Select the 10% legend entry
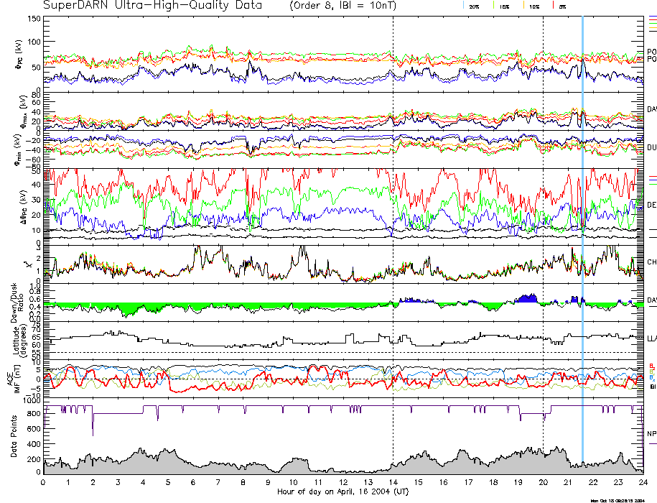Image resolution: width=657 pixels, height=503 pixels. click(533, 6)
